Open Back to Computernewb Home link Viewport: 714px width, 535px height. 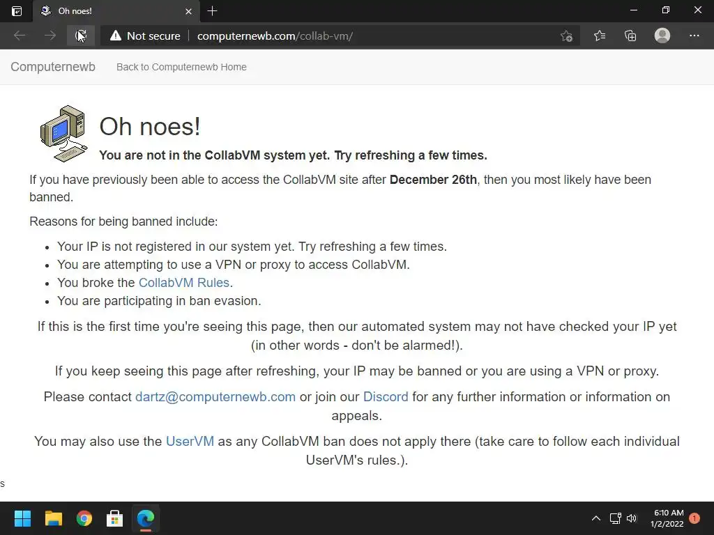(181, 67)
